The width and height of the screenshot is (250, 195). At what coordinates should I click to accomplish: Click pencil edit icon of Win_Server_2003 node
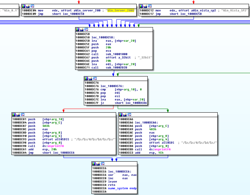tap(28, 6)
